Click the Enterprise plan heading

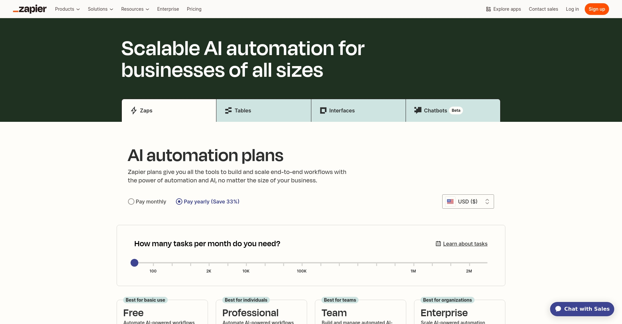point(444,313)
